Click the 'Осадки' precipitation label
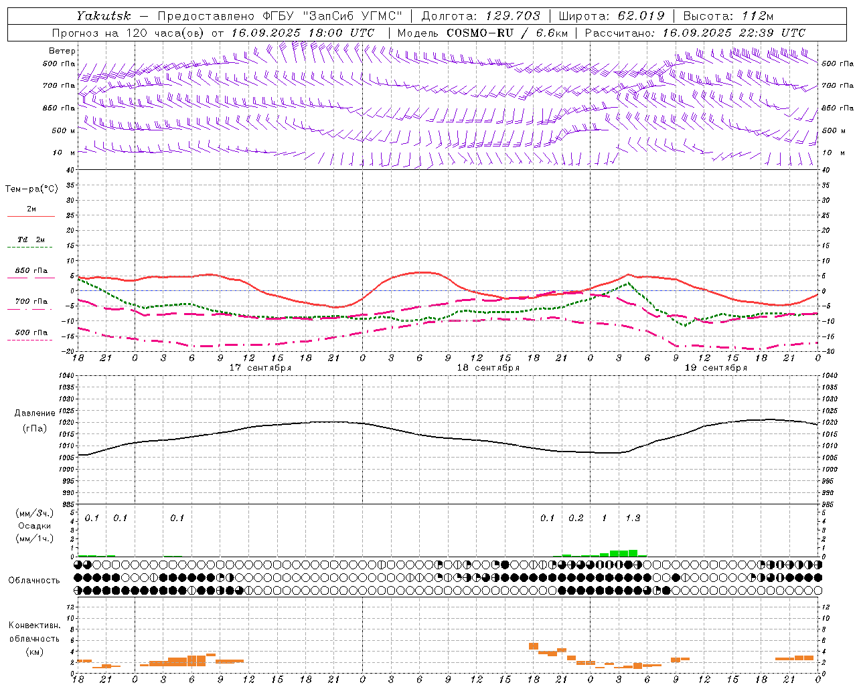 click(34, 526)
